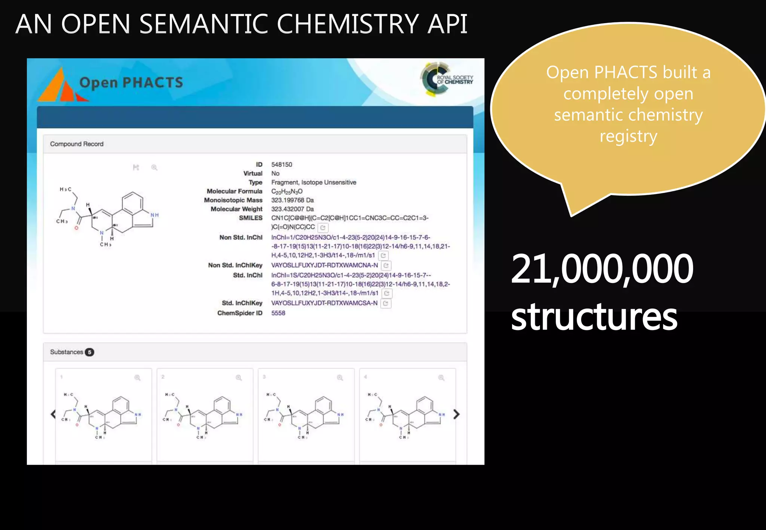The image size is (766, 530).
Task: Open the Non Std. InChIKey link
Action: [324, 265]
